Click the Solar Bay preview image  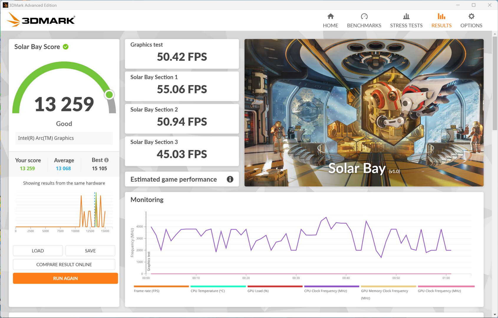coord(364,113)
